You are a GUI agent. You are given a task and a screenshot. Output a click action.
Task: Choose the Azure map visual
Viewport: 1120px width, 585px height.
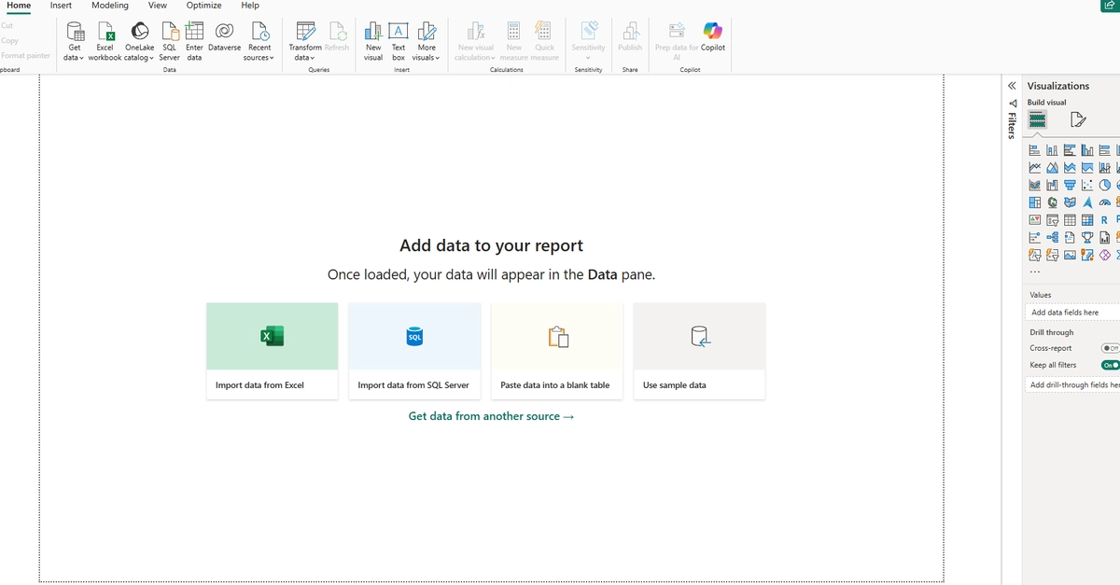[1087, 202]
